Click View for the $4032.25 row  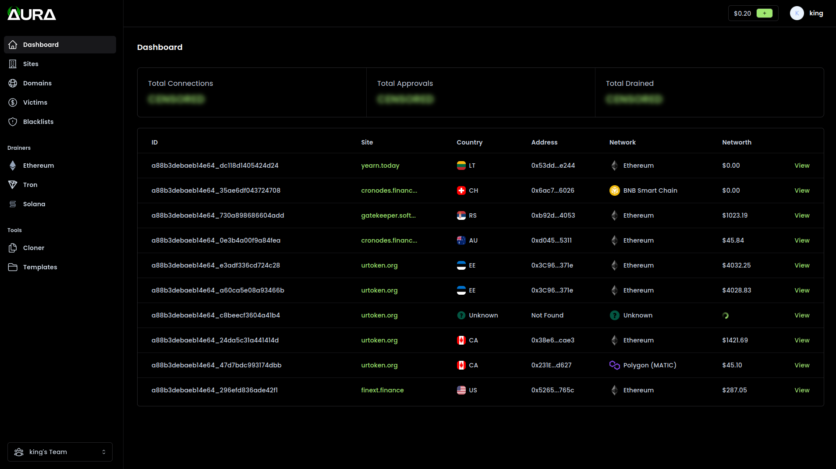pos(802,265)
